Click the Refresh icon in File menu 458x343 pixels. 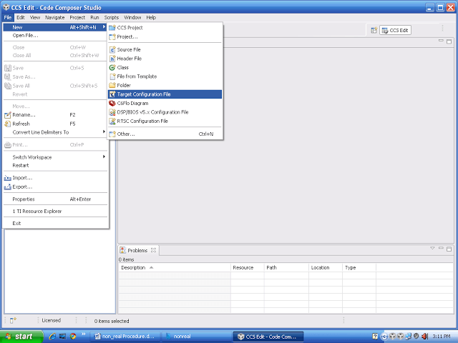(8, 124)
